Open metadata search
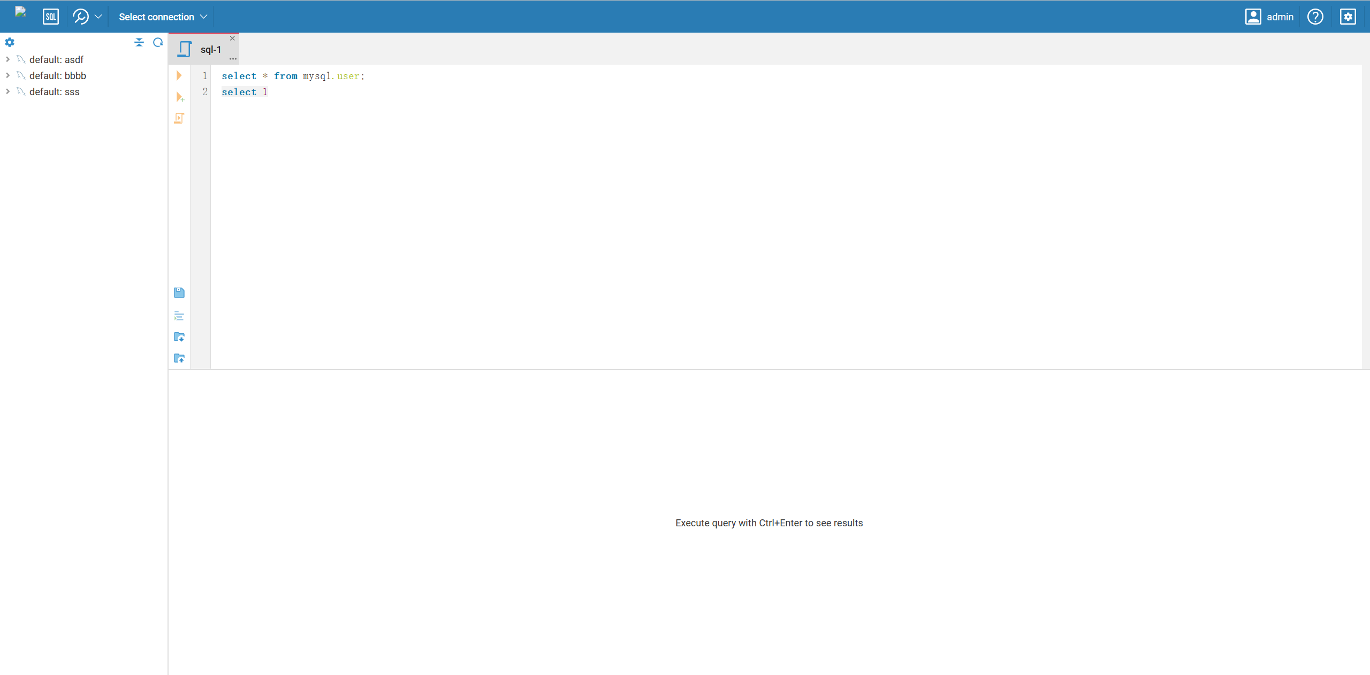The height and width of the screenshot is (675, 1370). pos(80,17)
